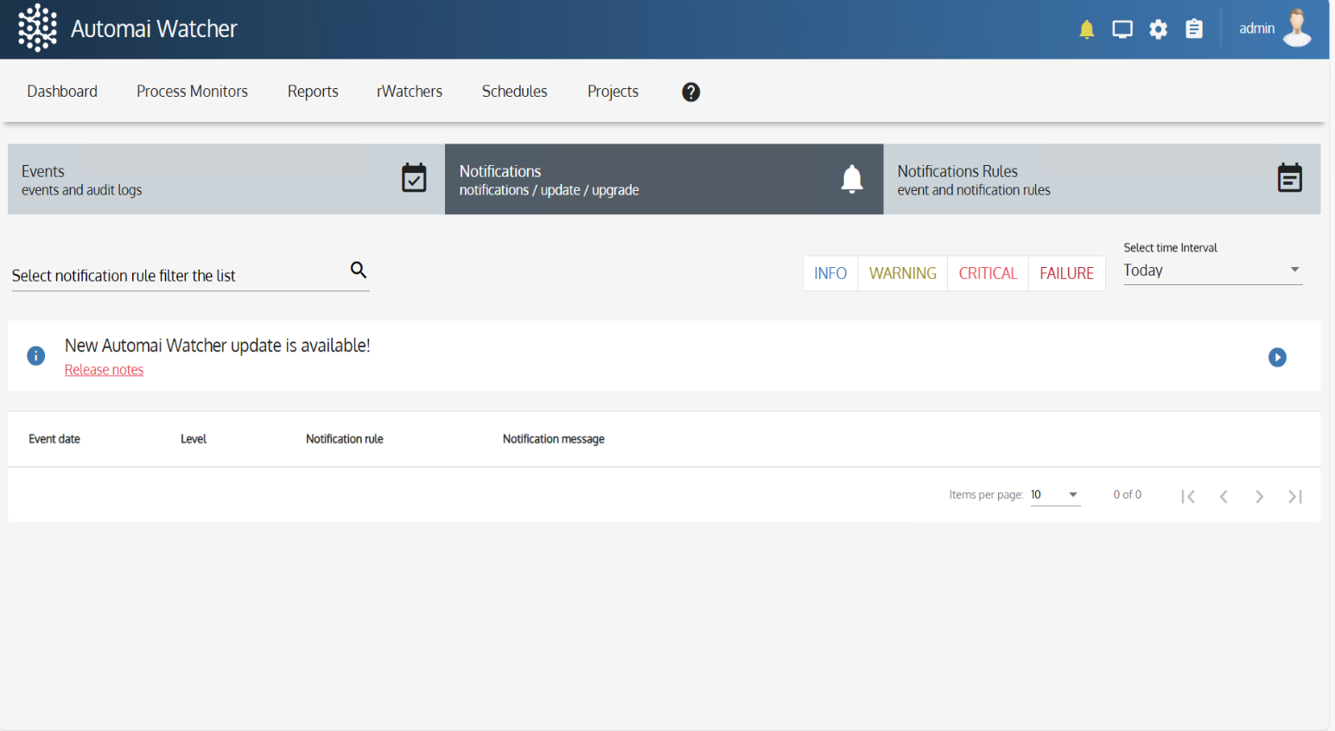1335x731 pixels.
Task: Open the yellow bell alerts icon
Action: coord(1087,29)
